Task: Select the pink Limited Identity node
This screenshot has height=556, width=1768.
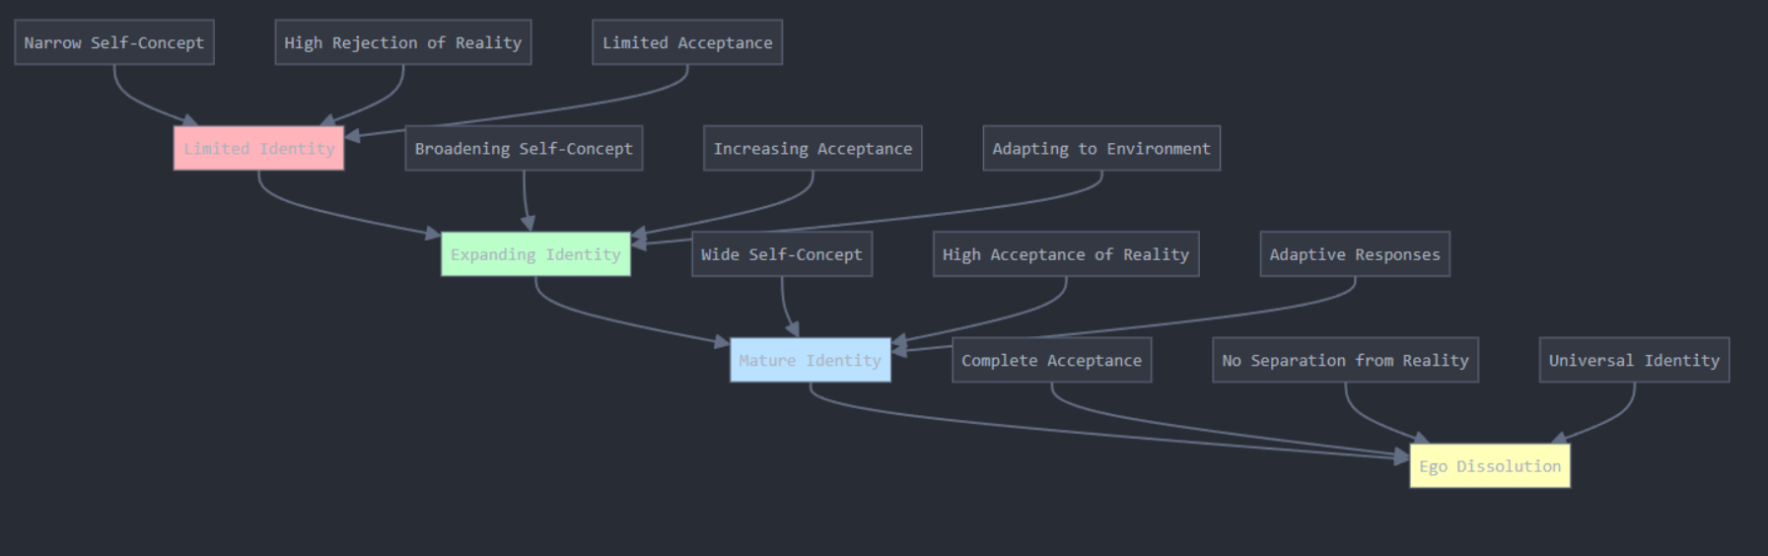Action: tap(258, 148)
